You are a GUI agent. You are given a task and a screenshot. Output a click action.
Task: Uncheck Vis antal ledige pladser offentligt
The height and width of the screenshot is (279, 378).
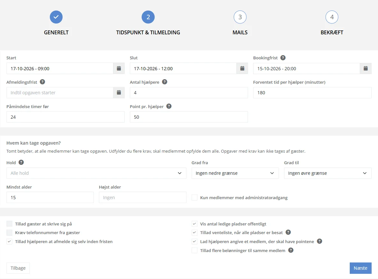(195, 224)
